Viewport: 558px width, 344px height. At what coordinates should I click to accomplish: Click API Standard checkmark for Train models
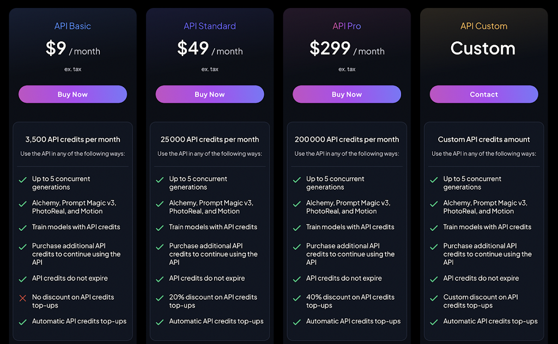click(x=160, y=228)
